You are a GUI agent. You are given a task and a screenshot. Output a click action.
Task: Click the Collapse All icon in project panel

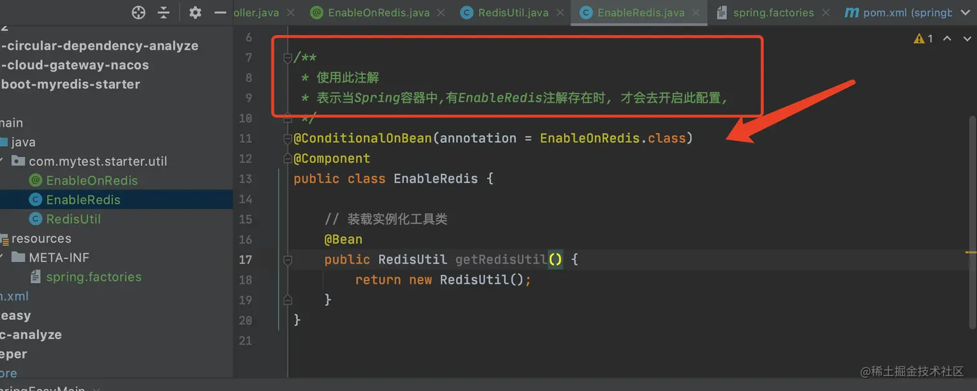point(165,12)
